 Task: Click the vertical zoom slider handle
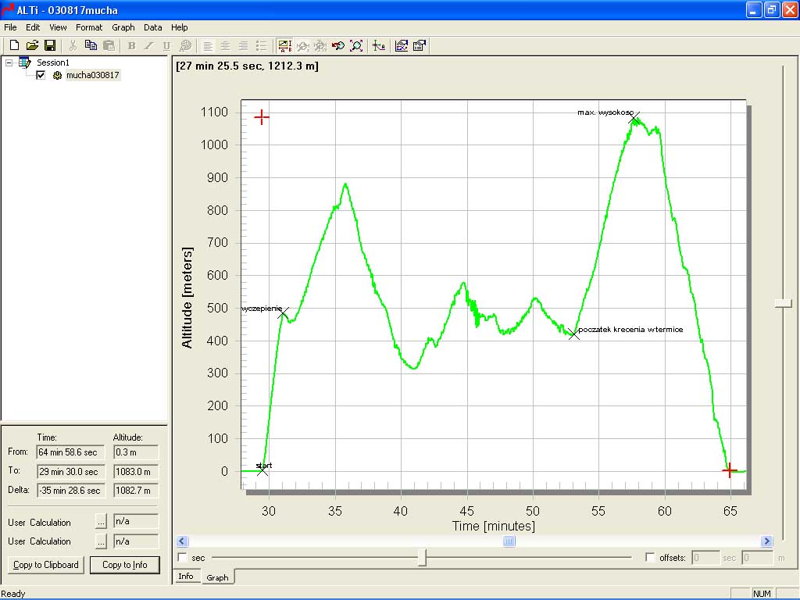[783, 303]
